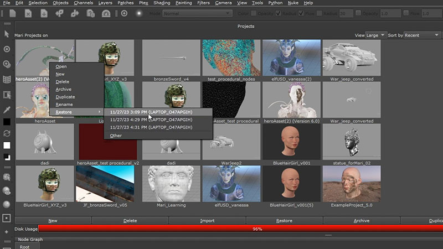443x249 pixels.
Task: Click the camera snapshot toolbar icon
Action: (x=106, y=13)
